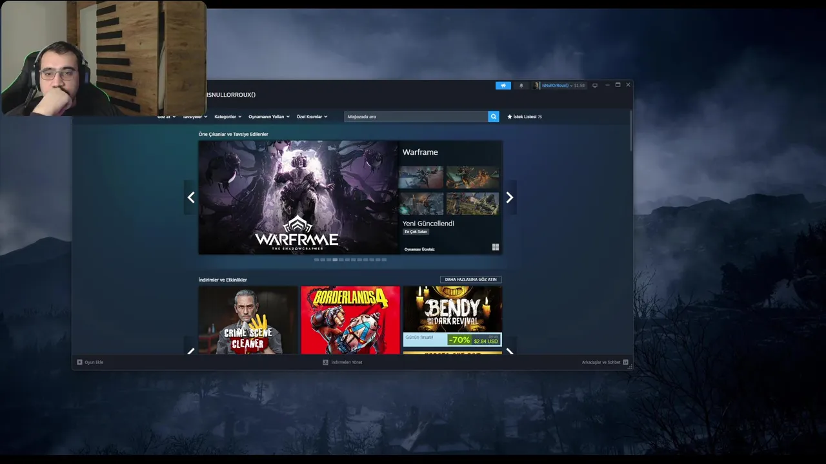Open the notifications bell
This screenshot has height=464, width=826.
tap(521, 85)
